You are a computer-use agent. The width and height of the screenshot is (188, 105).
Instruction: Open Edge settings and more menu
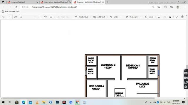pos(184,7)
